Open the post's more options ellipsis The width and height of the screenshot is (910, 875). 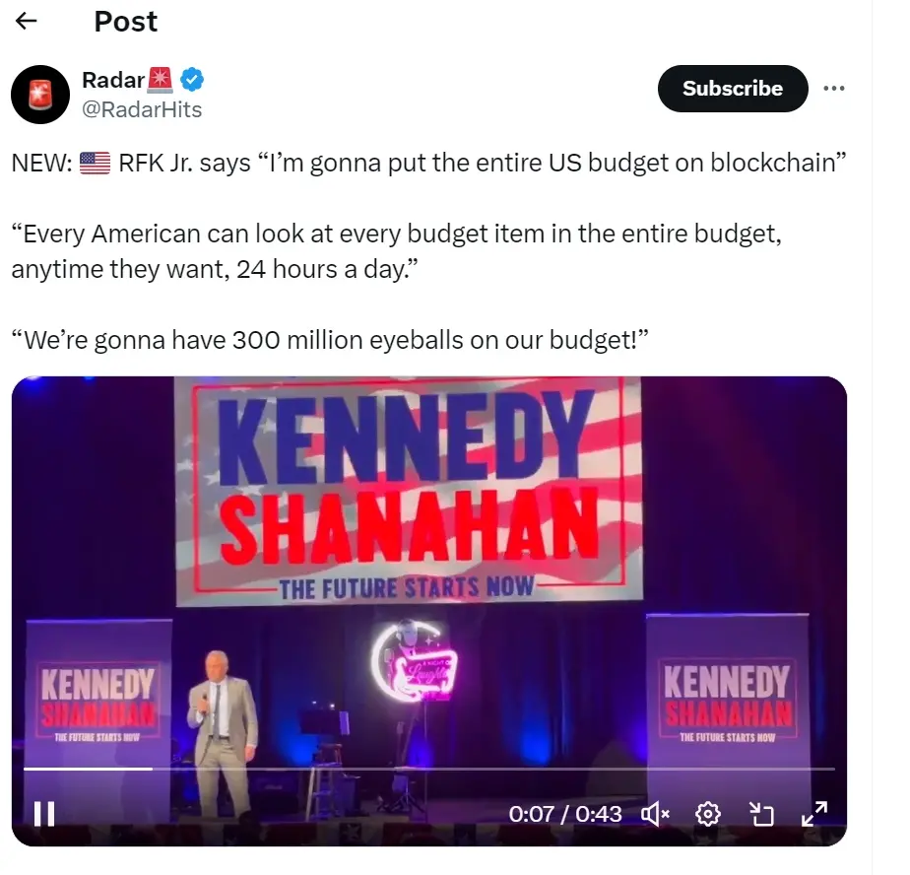(x=834, y=88)
